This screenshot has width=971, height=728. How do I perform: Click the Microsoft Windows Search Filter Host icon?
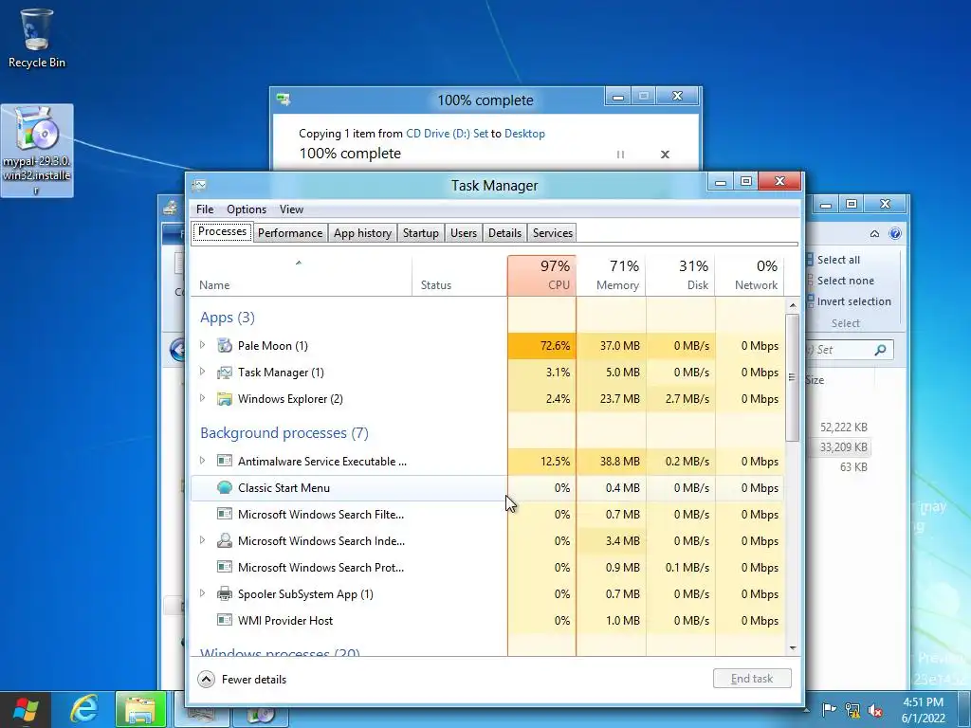pyautogui.click(x=224, y=515)
